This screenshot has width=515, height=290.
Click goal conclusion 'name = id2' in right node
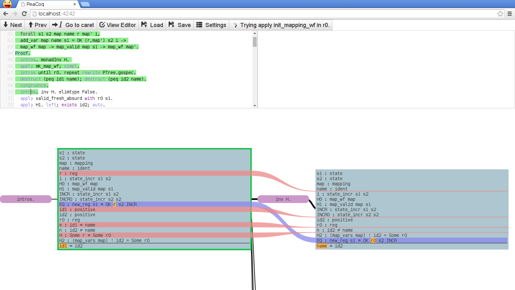tap(330, 246)
